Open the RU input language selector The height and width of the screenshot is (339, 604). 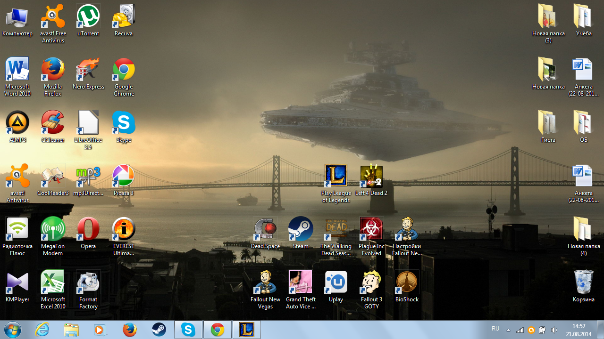click(495, 329)
